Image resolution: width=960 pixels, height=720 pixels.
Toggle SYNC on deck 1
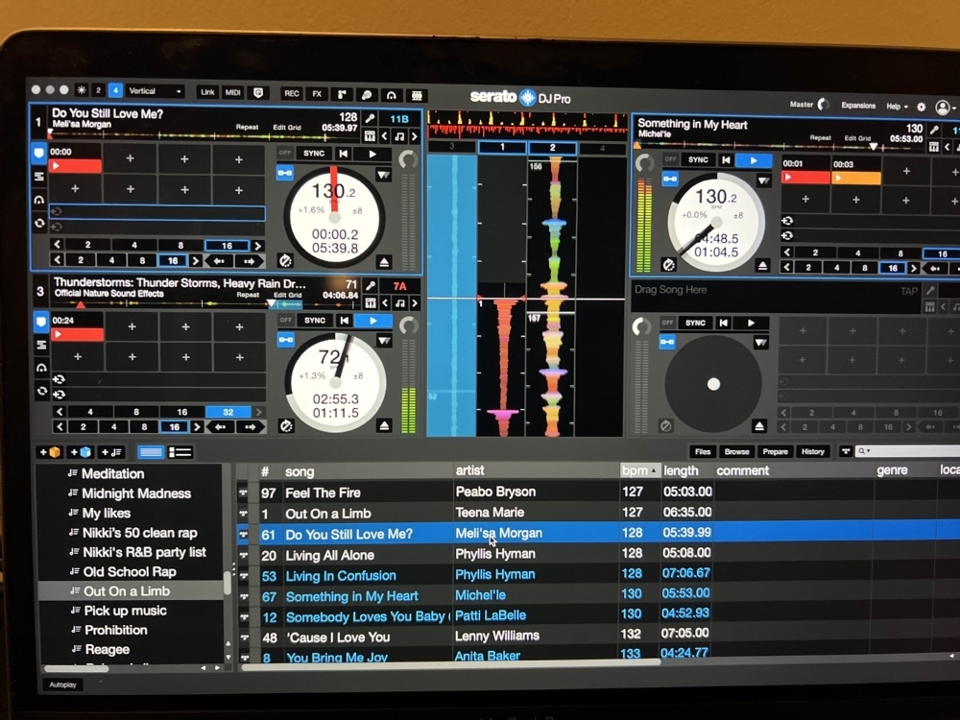click(314, 153)
